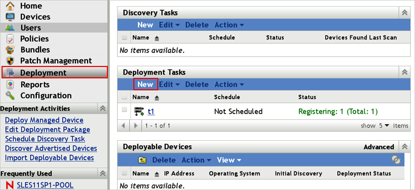Screen dimensions: 415x190
Task: Click New in Deployment Tasks toolbar
Action: pyautogui.click(x=146, y=85)
